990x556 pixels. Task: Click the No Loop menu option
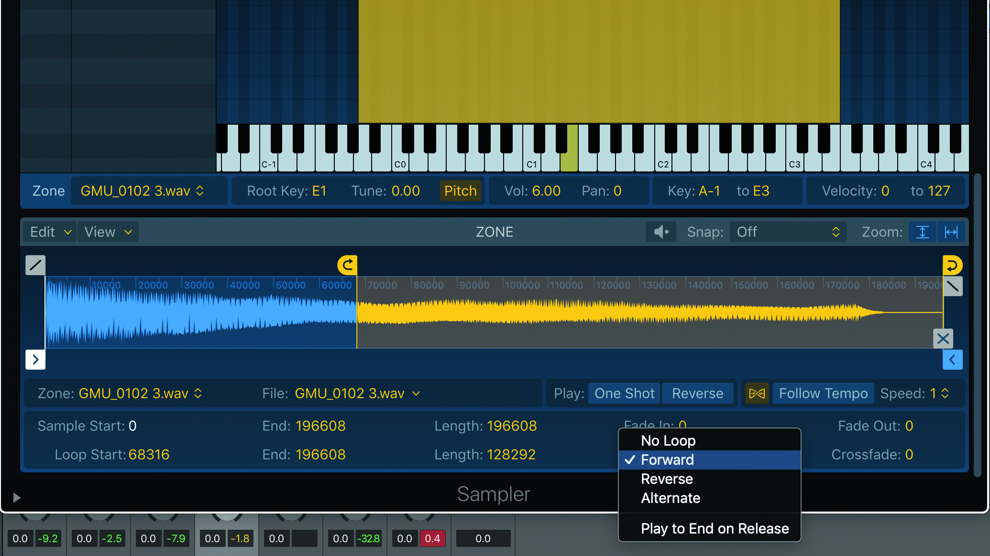pyautogui.click(x=669, y=440)
